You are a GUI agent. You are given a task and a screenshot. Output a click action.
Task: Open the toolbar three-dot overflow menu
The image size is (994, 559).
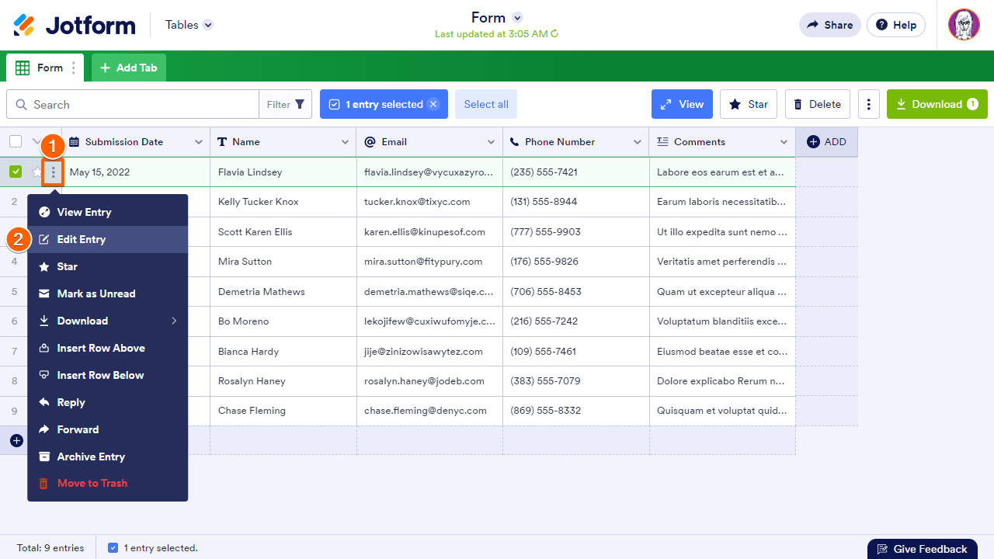[868, 104]
